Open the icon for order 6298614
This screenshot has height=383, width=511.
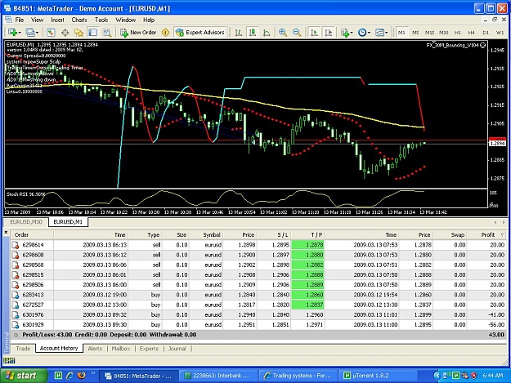pos(16,245)
